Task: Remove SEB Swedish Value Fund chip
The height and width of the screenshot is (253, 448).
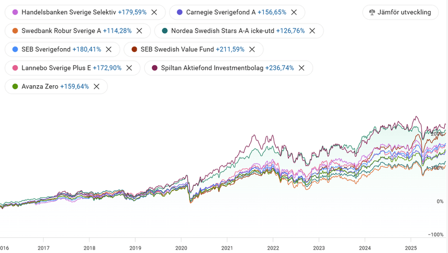Action: 252,49
